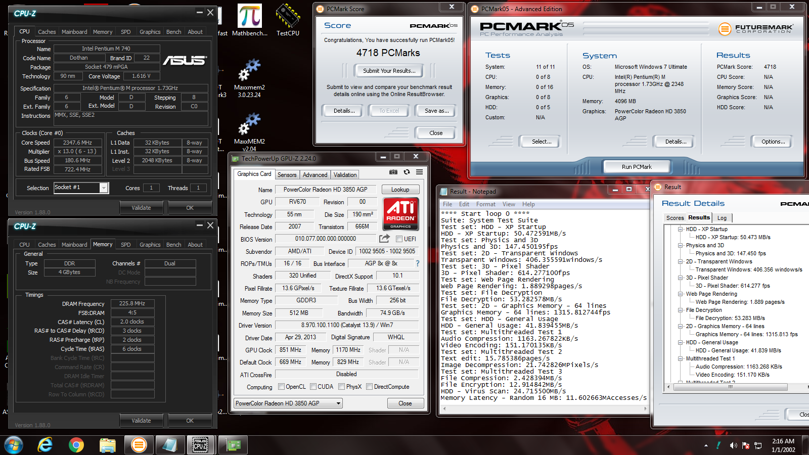Collapse the 3D - Pixel Shader node

click(681, 278)
